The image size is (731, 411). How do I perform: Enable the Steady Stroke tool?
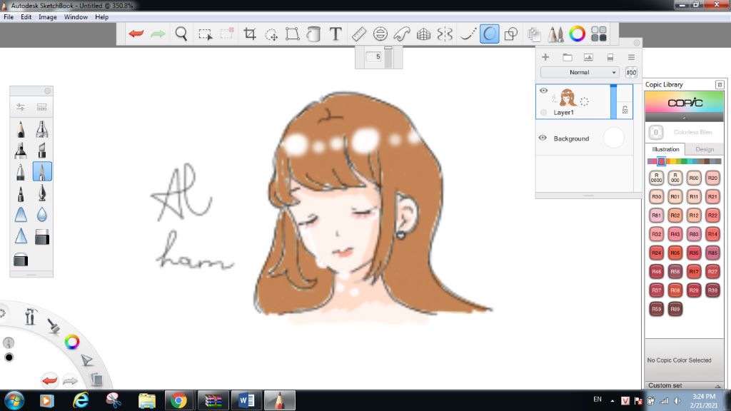coord(468,34)
